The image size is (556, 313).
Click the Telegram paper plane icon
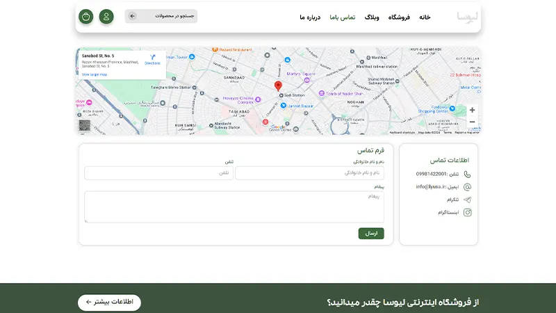pyautogui.click(x=467, y=200)
